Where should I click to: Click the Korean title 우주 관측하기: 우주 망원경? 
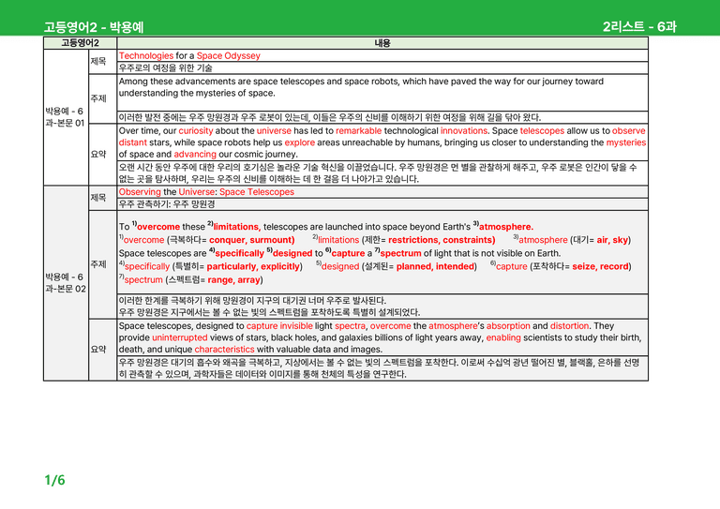tap(167, 203)
